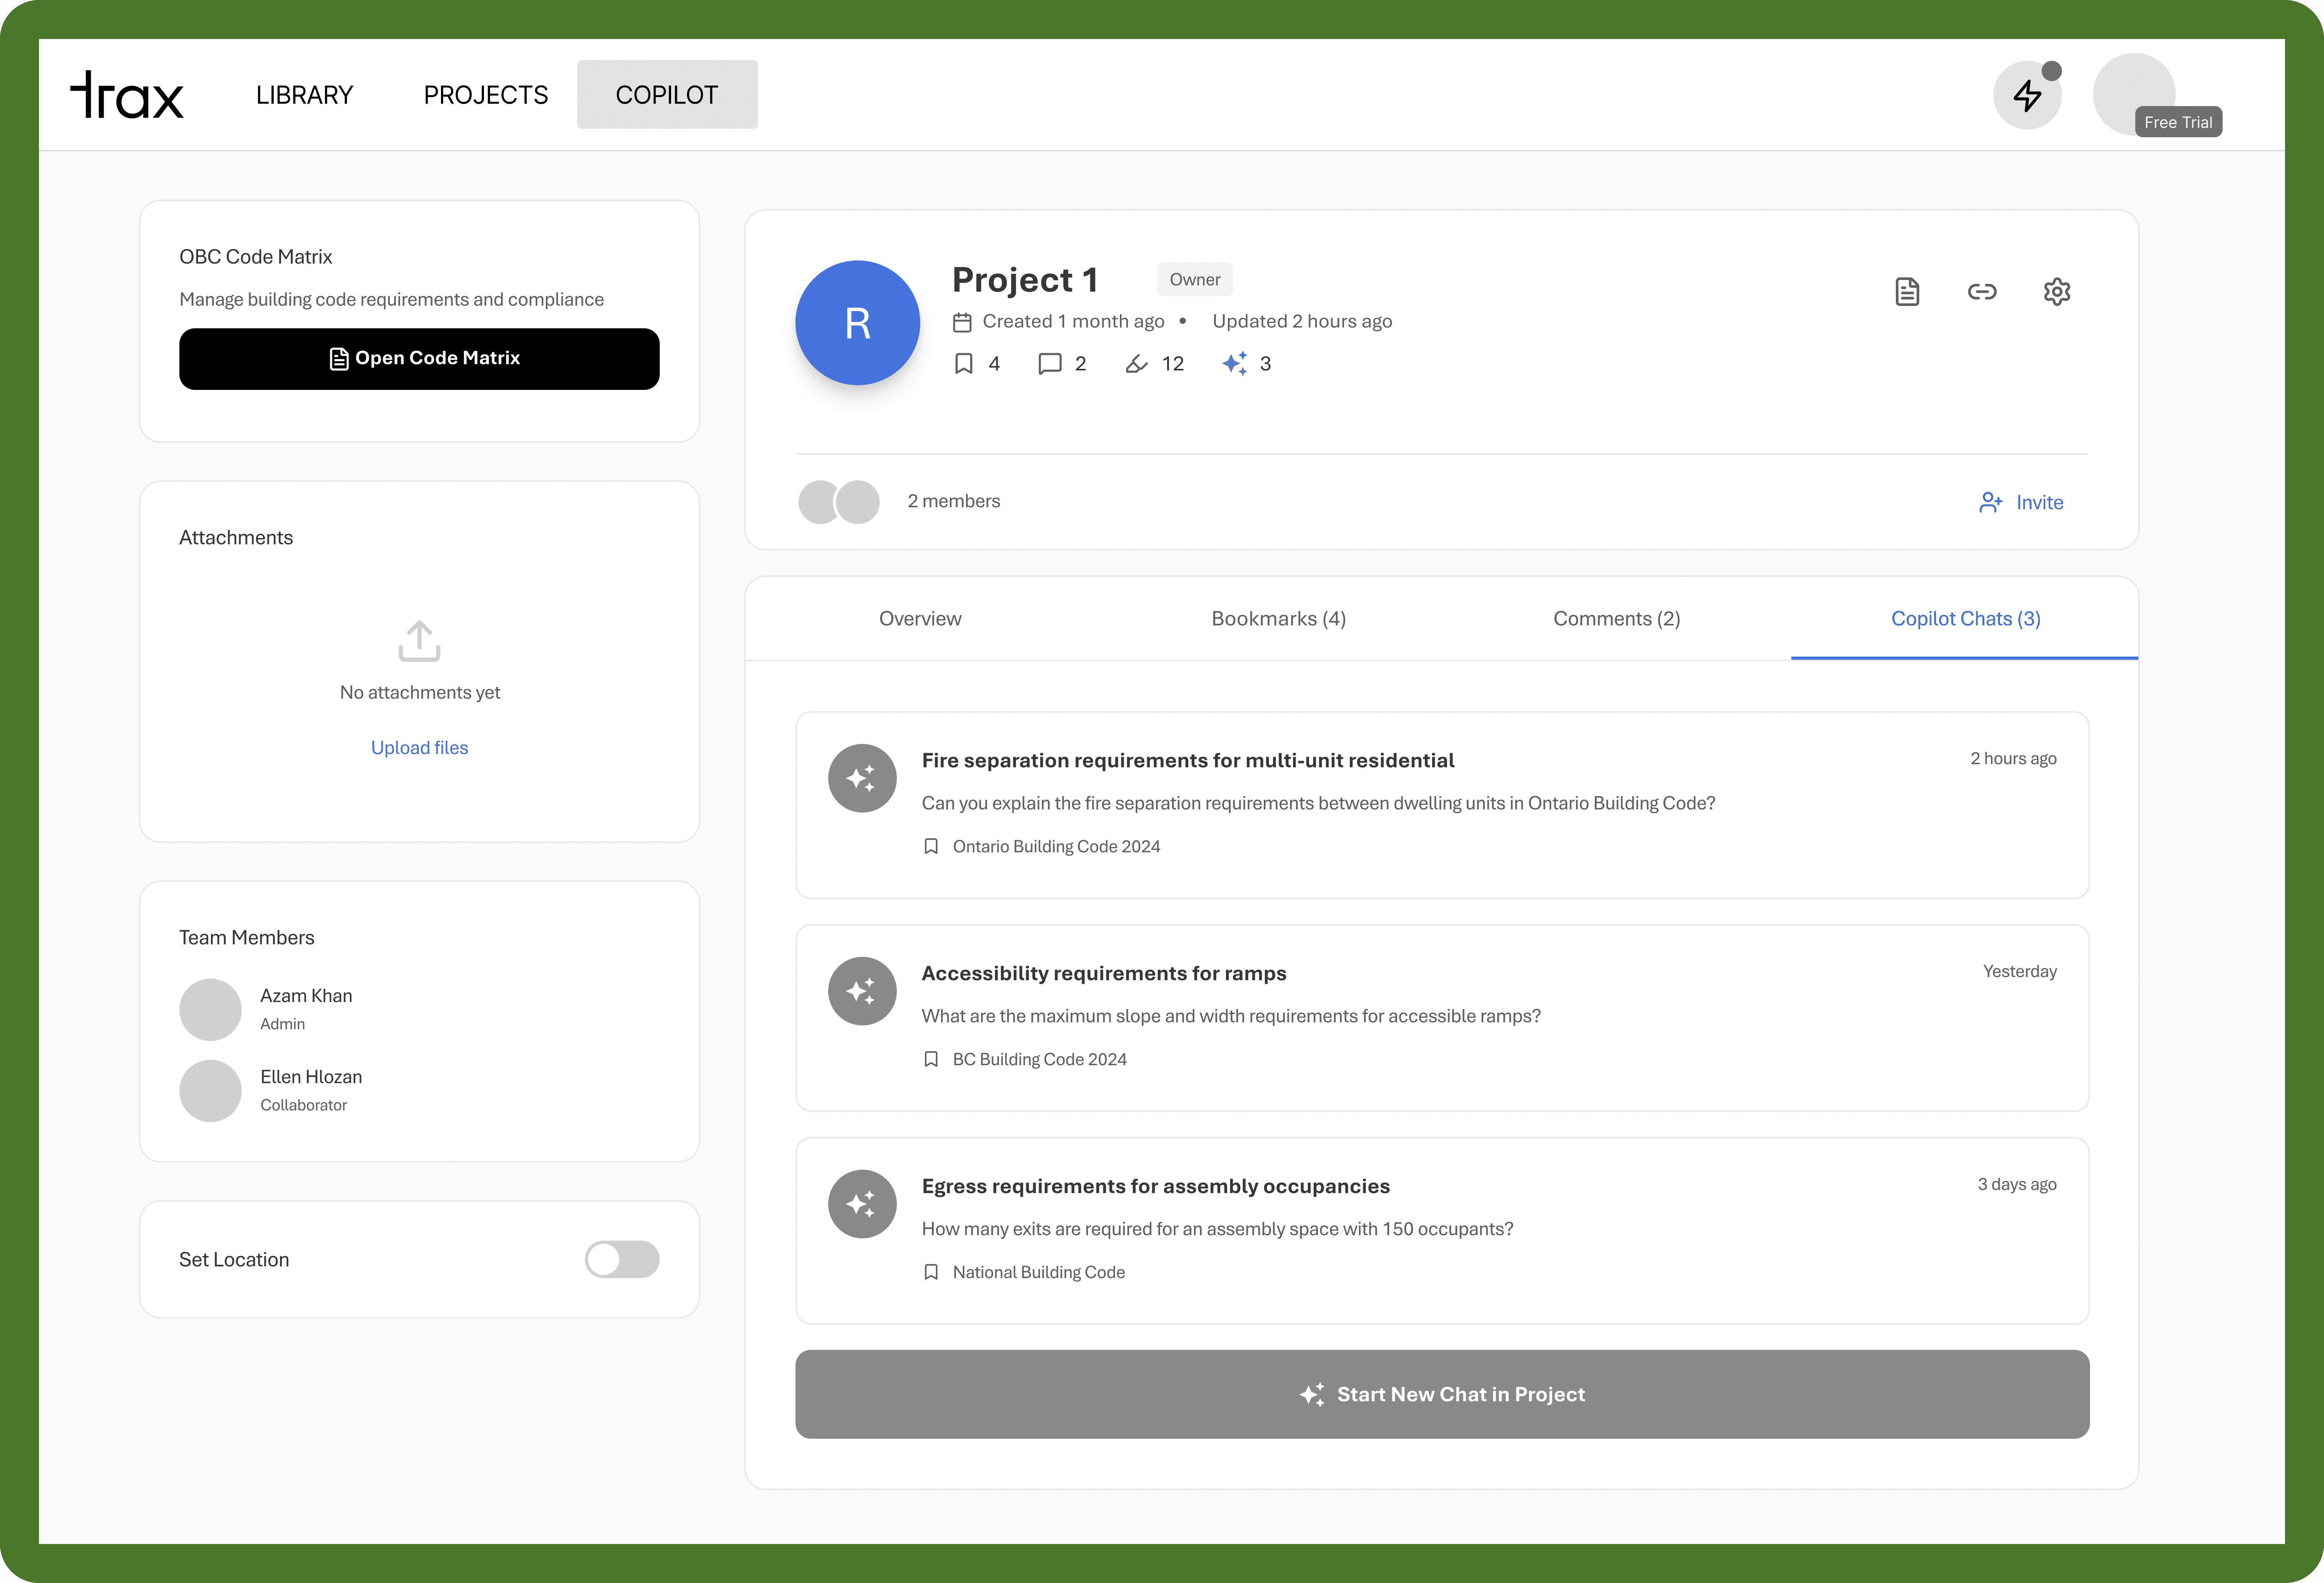Open PROJECTS in top navigation

[486, 95]
